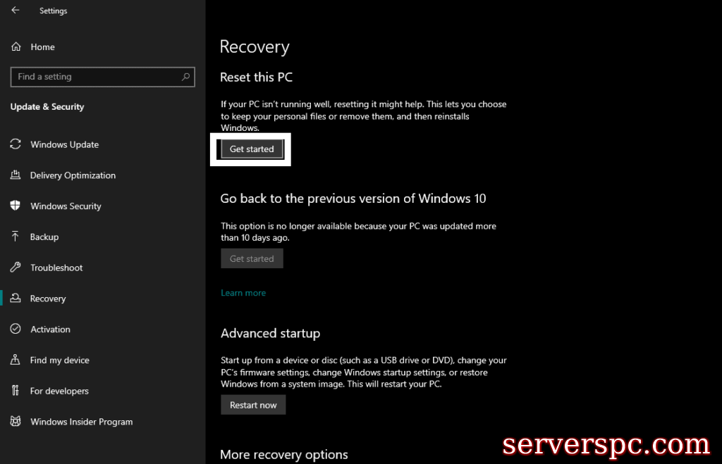Viewport: 722px width, 464px height.
Task: Click the Activation checkmark circle icon
Action: 16,330
